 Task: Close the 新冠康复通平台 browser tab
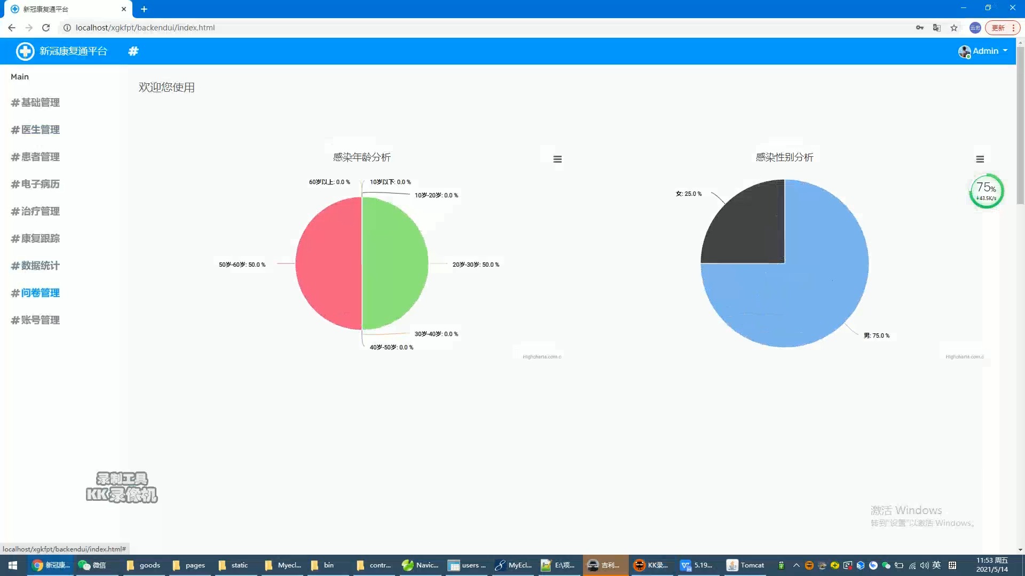coord(124,9)
